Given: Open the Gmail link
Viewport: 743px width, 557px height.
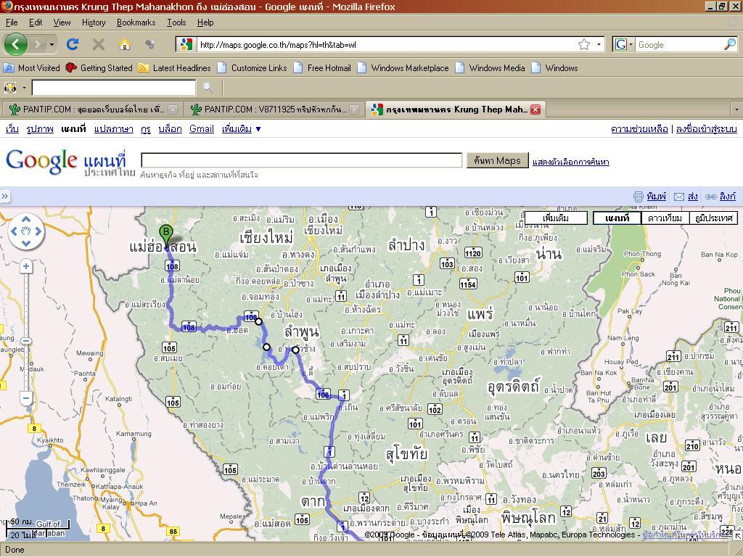Looking at the screenshot, I should 202,129.
